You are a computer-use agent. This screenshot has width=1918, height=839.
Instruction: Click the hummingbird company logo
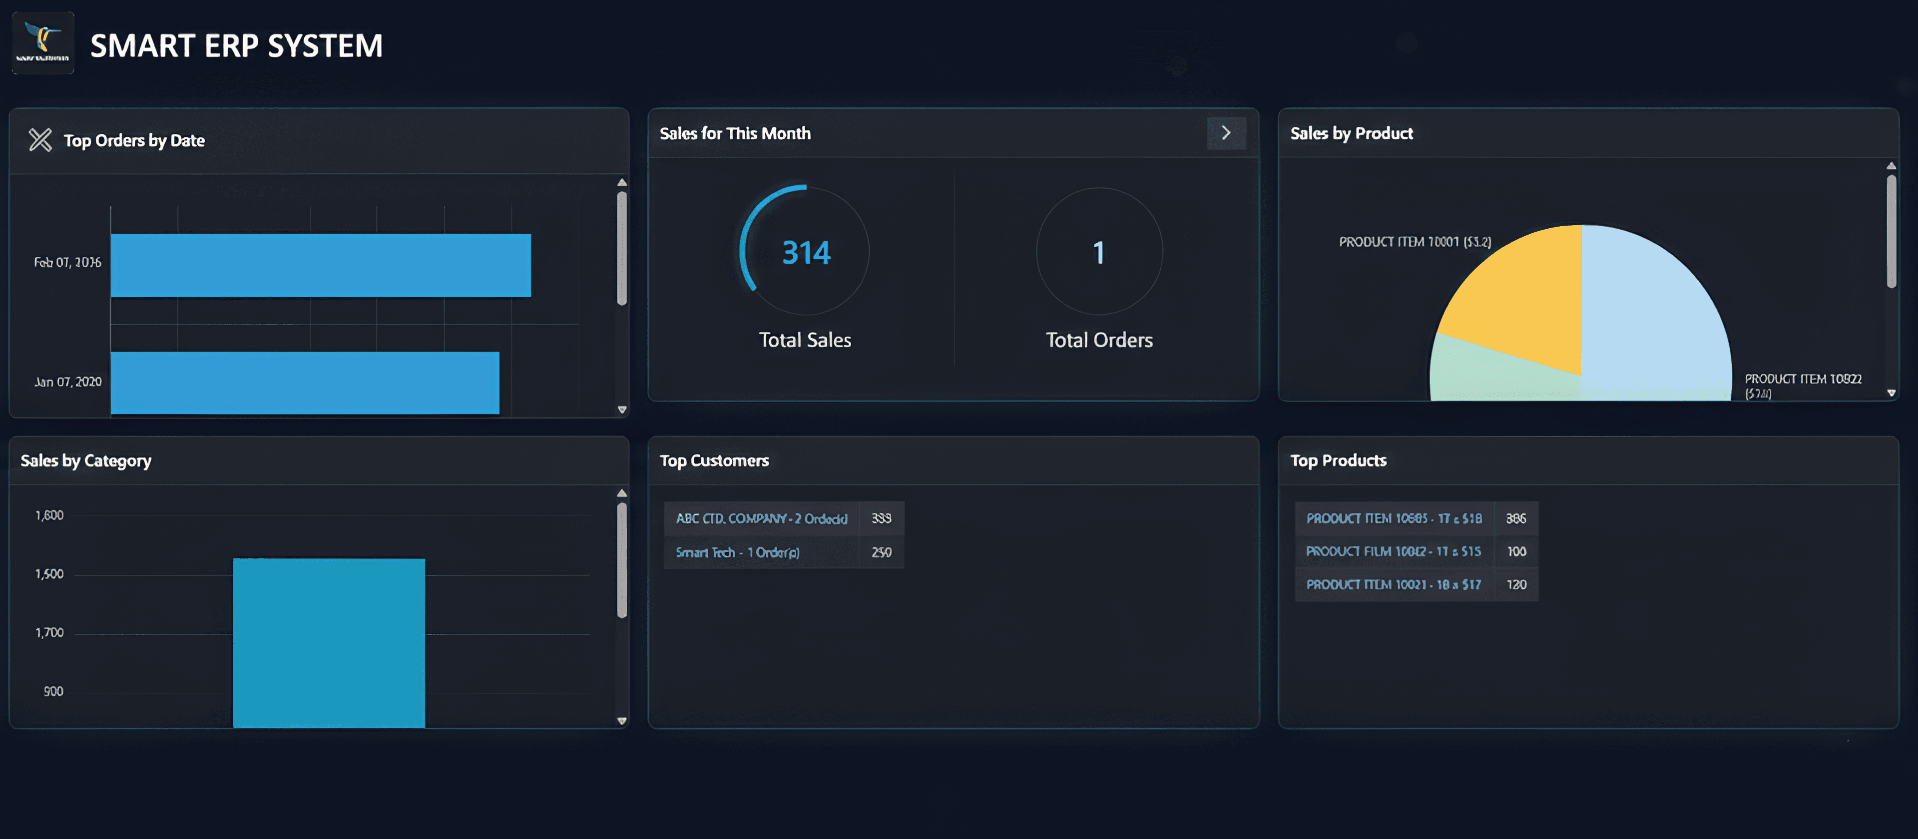pyautogui.click(x=42, y=42)
